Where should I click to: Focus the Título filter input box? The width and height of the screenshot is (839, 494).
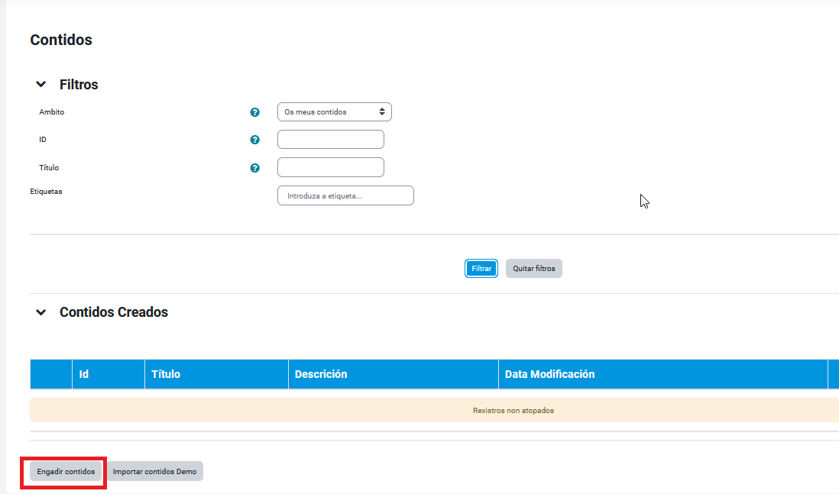(x=330, y=167)
